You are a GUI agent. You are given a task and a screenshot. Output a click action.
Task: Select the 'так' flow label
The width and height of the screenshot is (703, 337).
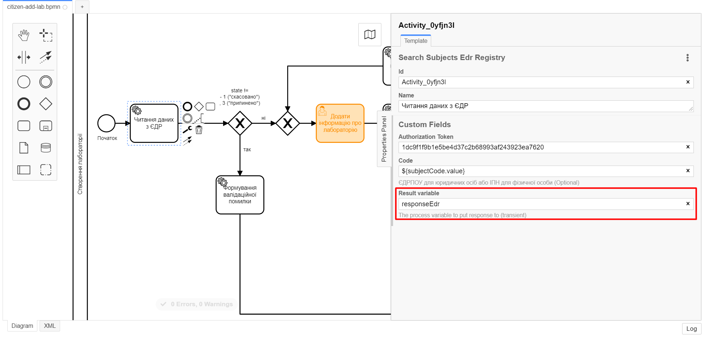pyautogui.click(x=247, y=149)
